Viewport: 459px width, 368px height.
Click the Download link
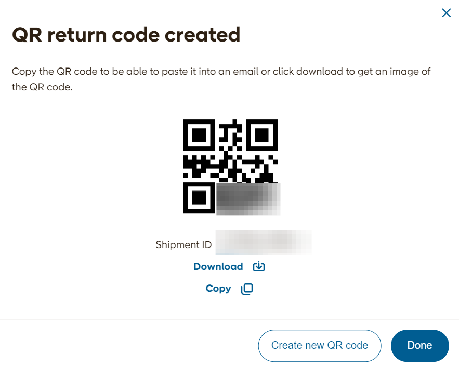coord(218,266)
